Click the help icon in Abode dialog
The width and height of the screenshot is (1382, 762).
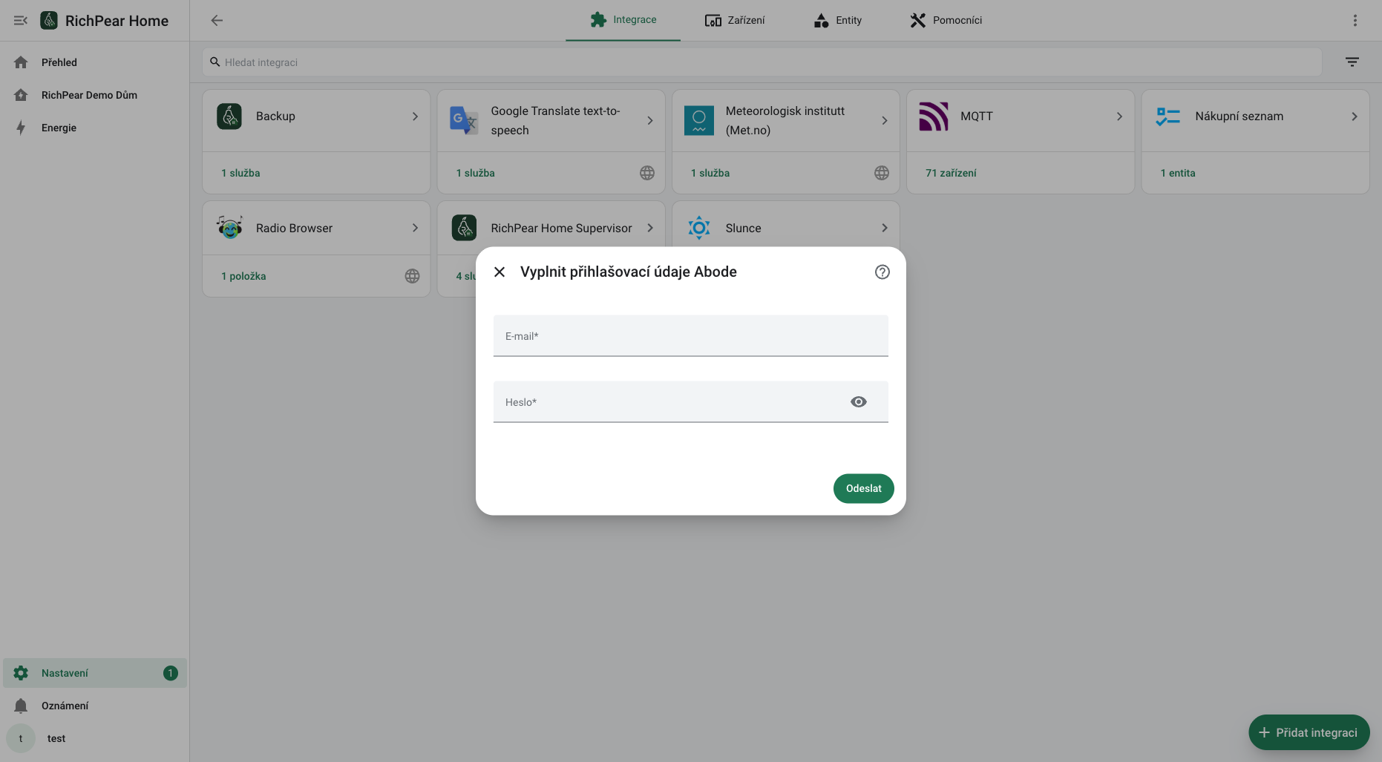(882, 272)
